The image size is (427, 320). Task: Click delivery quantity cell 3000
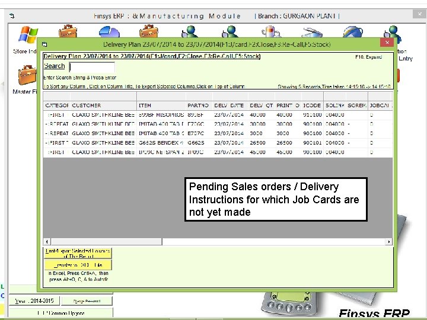pyautogui.click(x=262, y=133)
